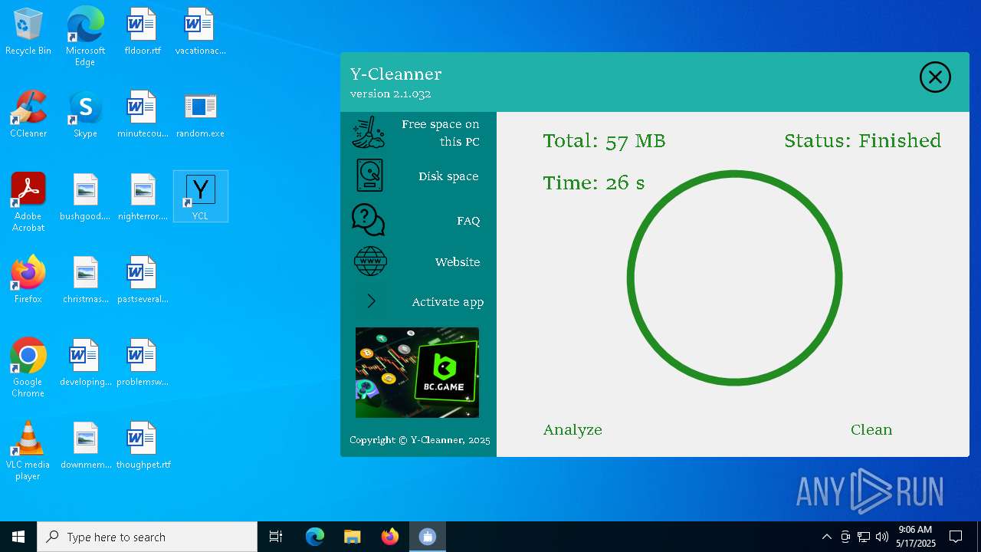Open Task View from the taskbar

coord(276,537)
